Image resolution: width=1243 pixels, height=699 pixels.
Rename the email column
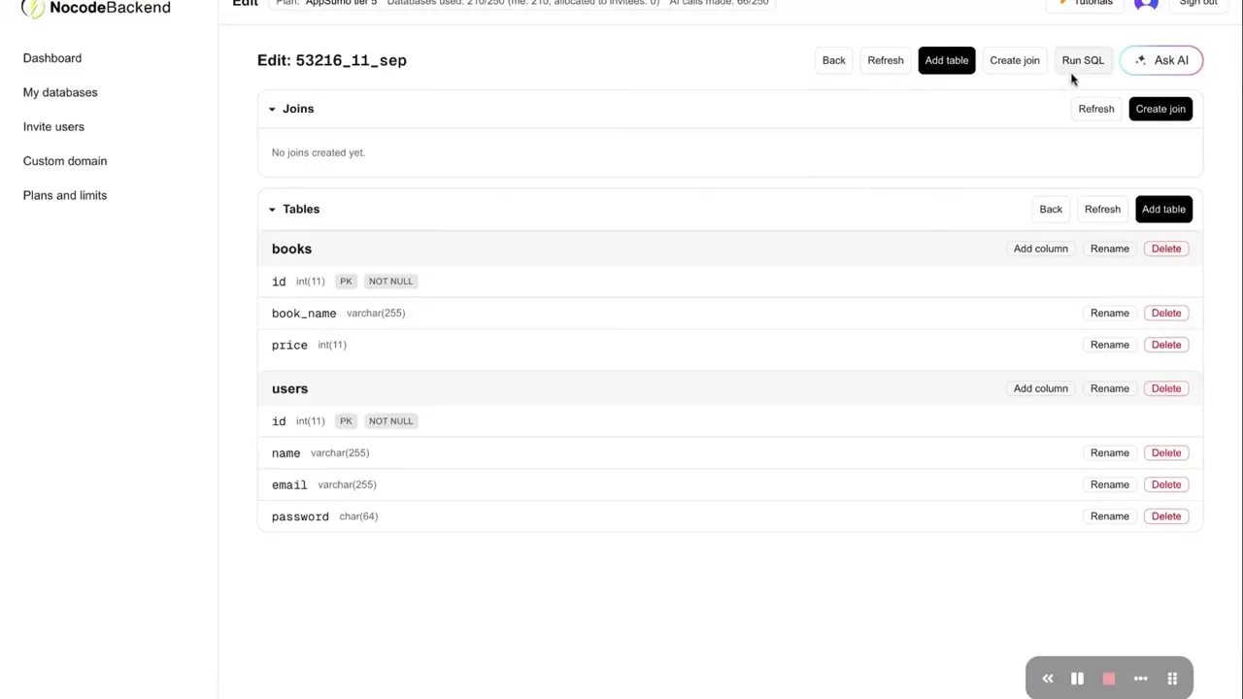[x=1109, y=484]
